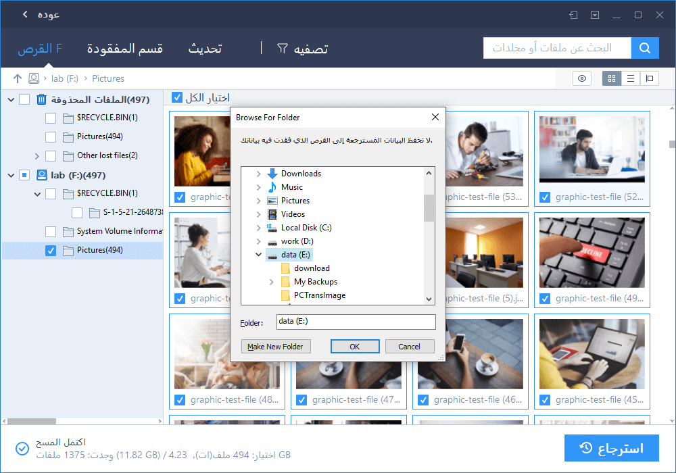
Task: Switch to thumbnail grid view
Action: (612, 78)
